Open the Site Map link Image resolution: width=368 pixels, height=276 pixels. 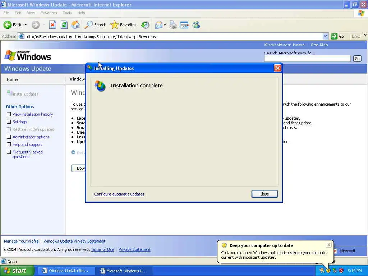pyautogui.click(x=319, y=45)
